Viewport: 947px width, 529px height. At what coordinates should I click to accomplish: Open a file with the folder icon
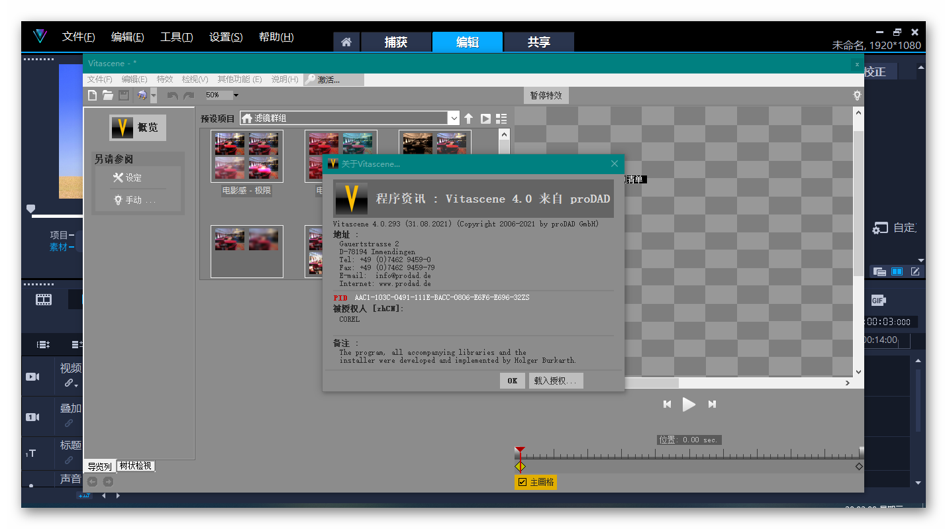(x=107, y=95)
